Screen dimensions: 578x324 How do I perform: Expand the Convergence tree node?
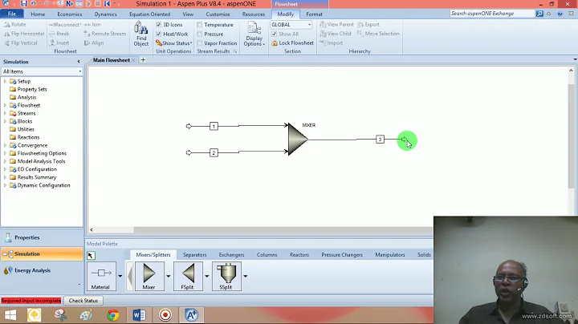(5, 145)
